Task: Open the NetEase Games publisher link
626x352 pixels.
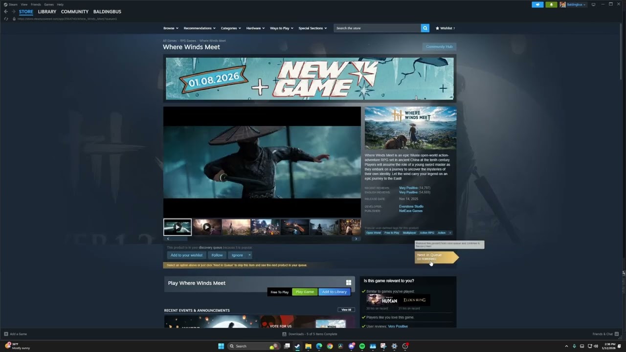Action: click(x=411, y=211)
